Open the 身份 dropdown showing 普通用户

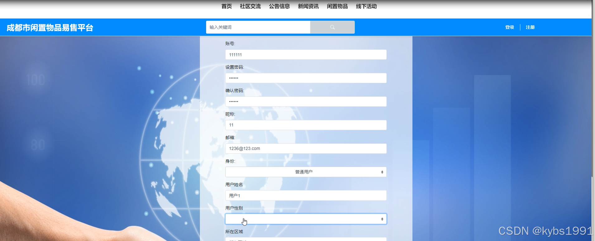pos(306,172)
